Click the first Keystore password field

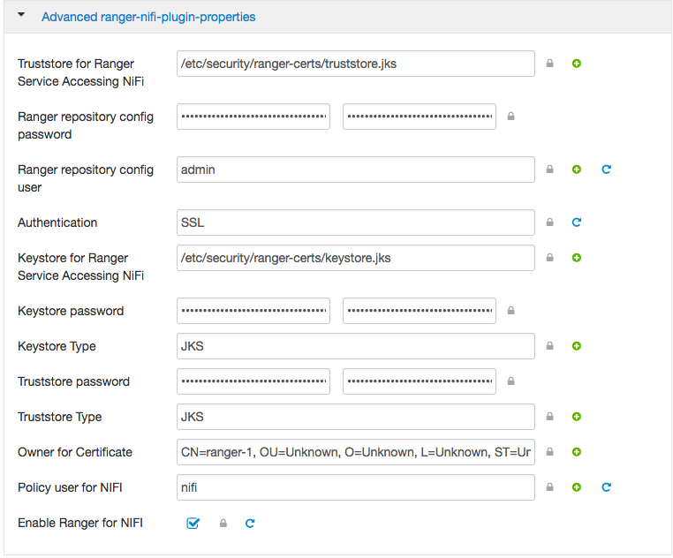point(253,311)
